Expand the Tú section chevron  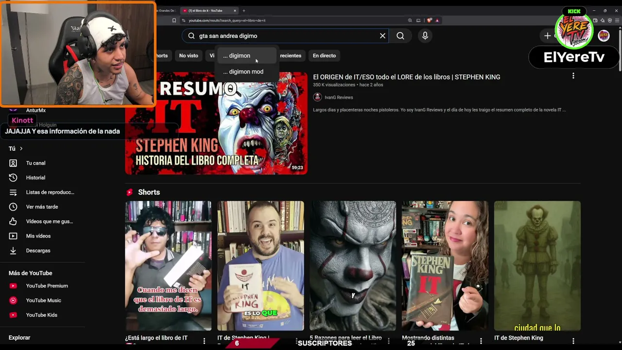21,149
